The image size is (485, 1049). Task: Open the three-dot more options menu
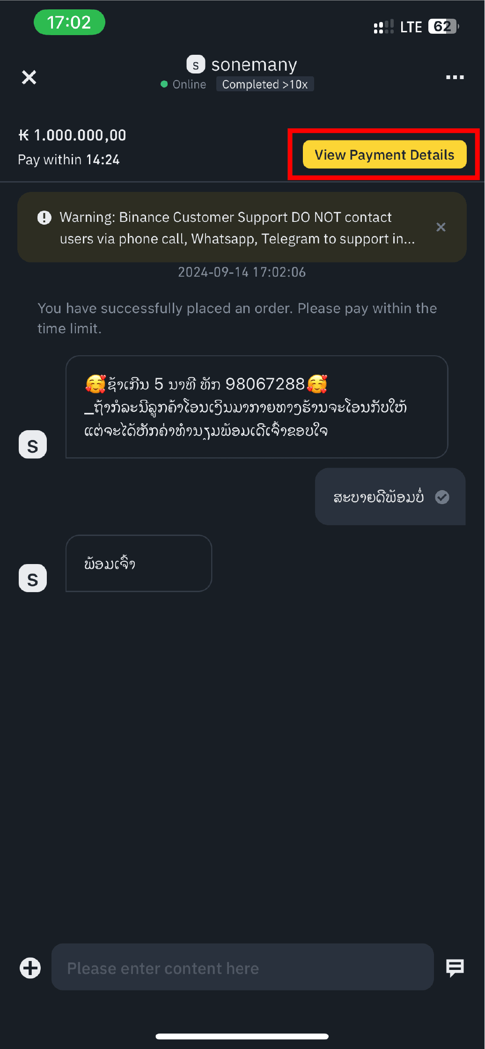455,77
